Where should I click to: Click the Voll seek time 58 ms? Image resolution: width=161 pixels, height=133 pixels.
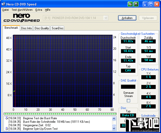(x=148, y=60)
